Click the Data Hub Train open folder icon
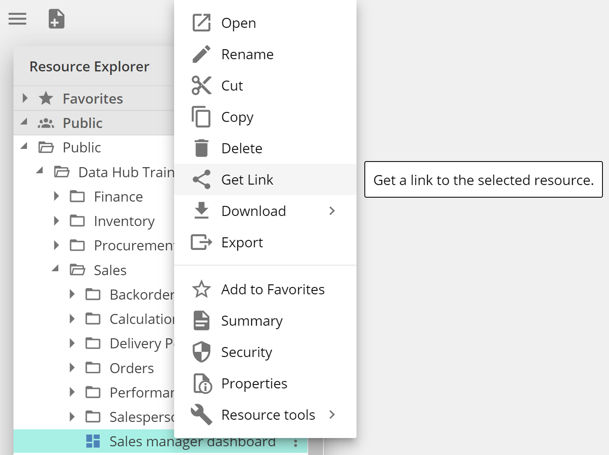The image size is (609, 455). pyautogui.click(x=62, y=172)
